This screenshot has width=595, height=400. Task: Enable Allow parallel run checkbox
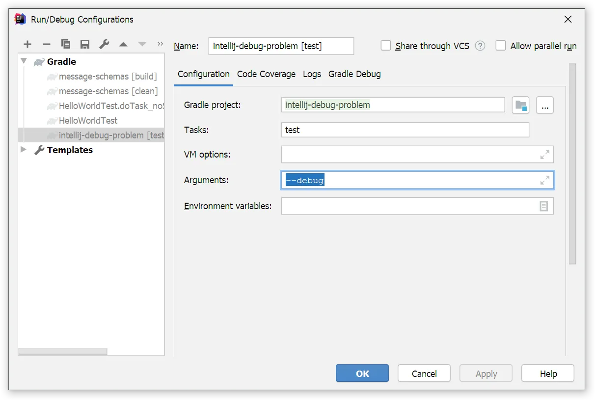(x=501, y=46)
